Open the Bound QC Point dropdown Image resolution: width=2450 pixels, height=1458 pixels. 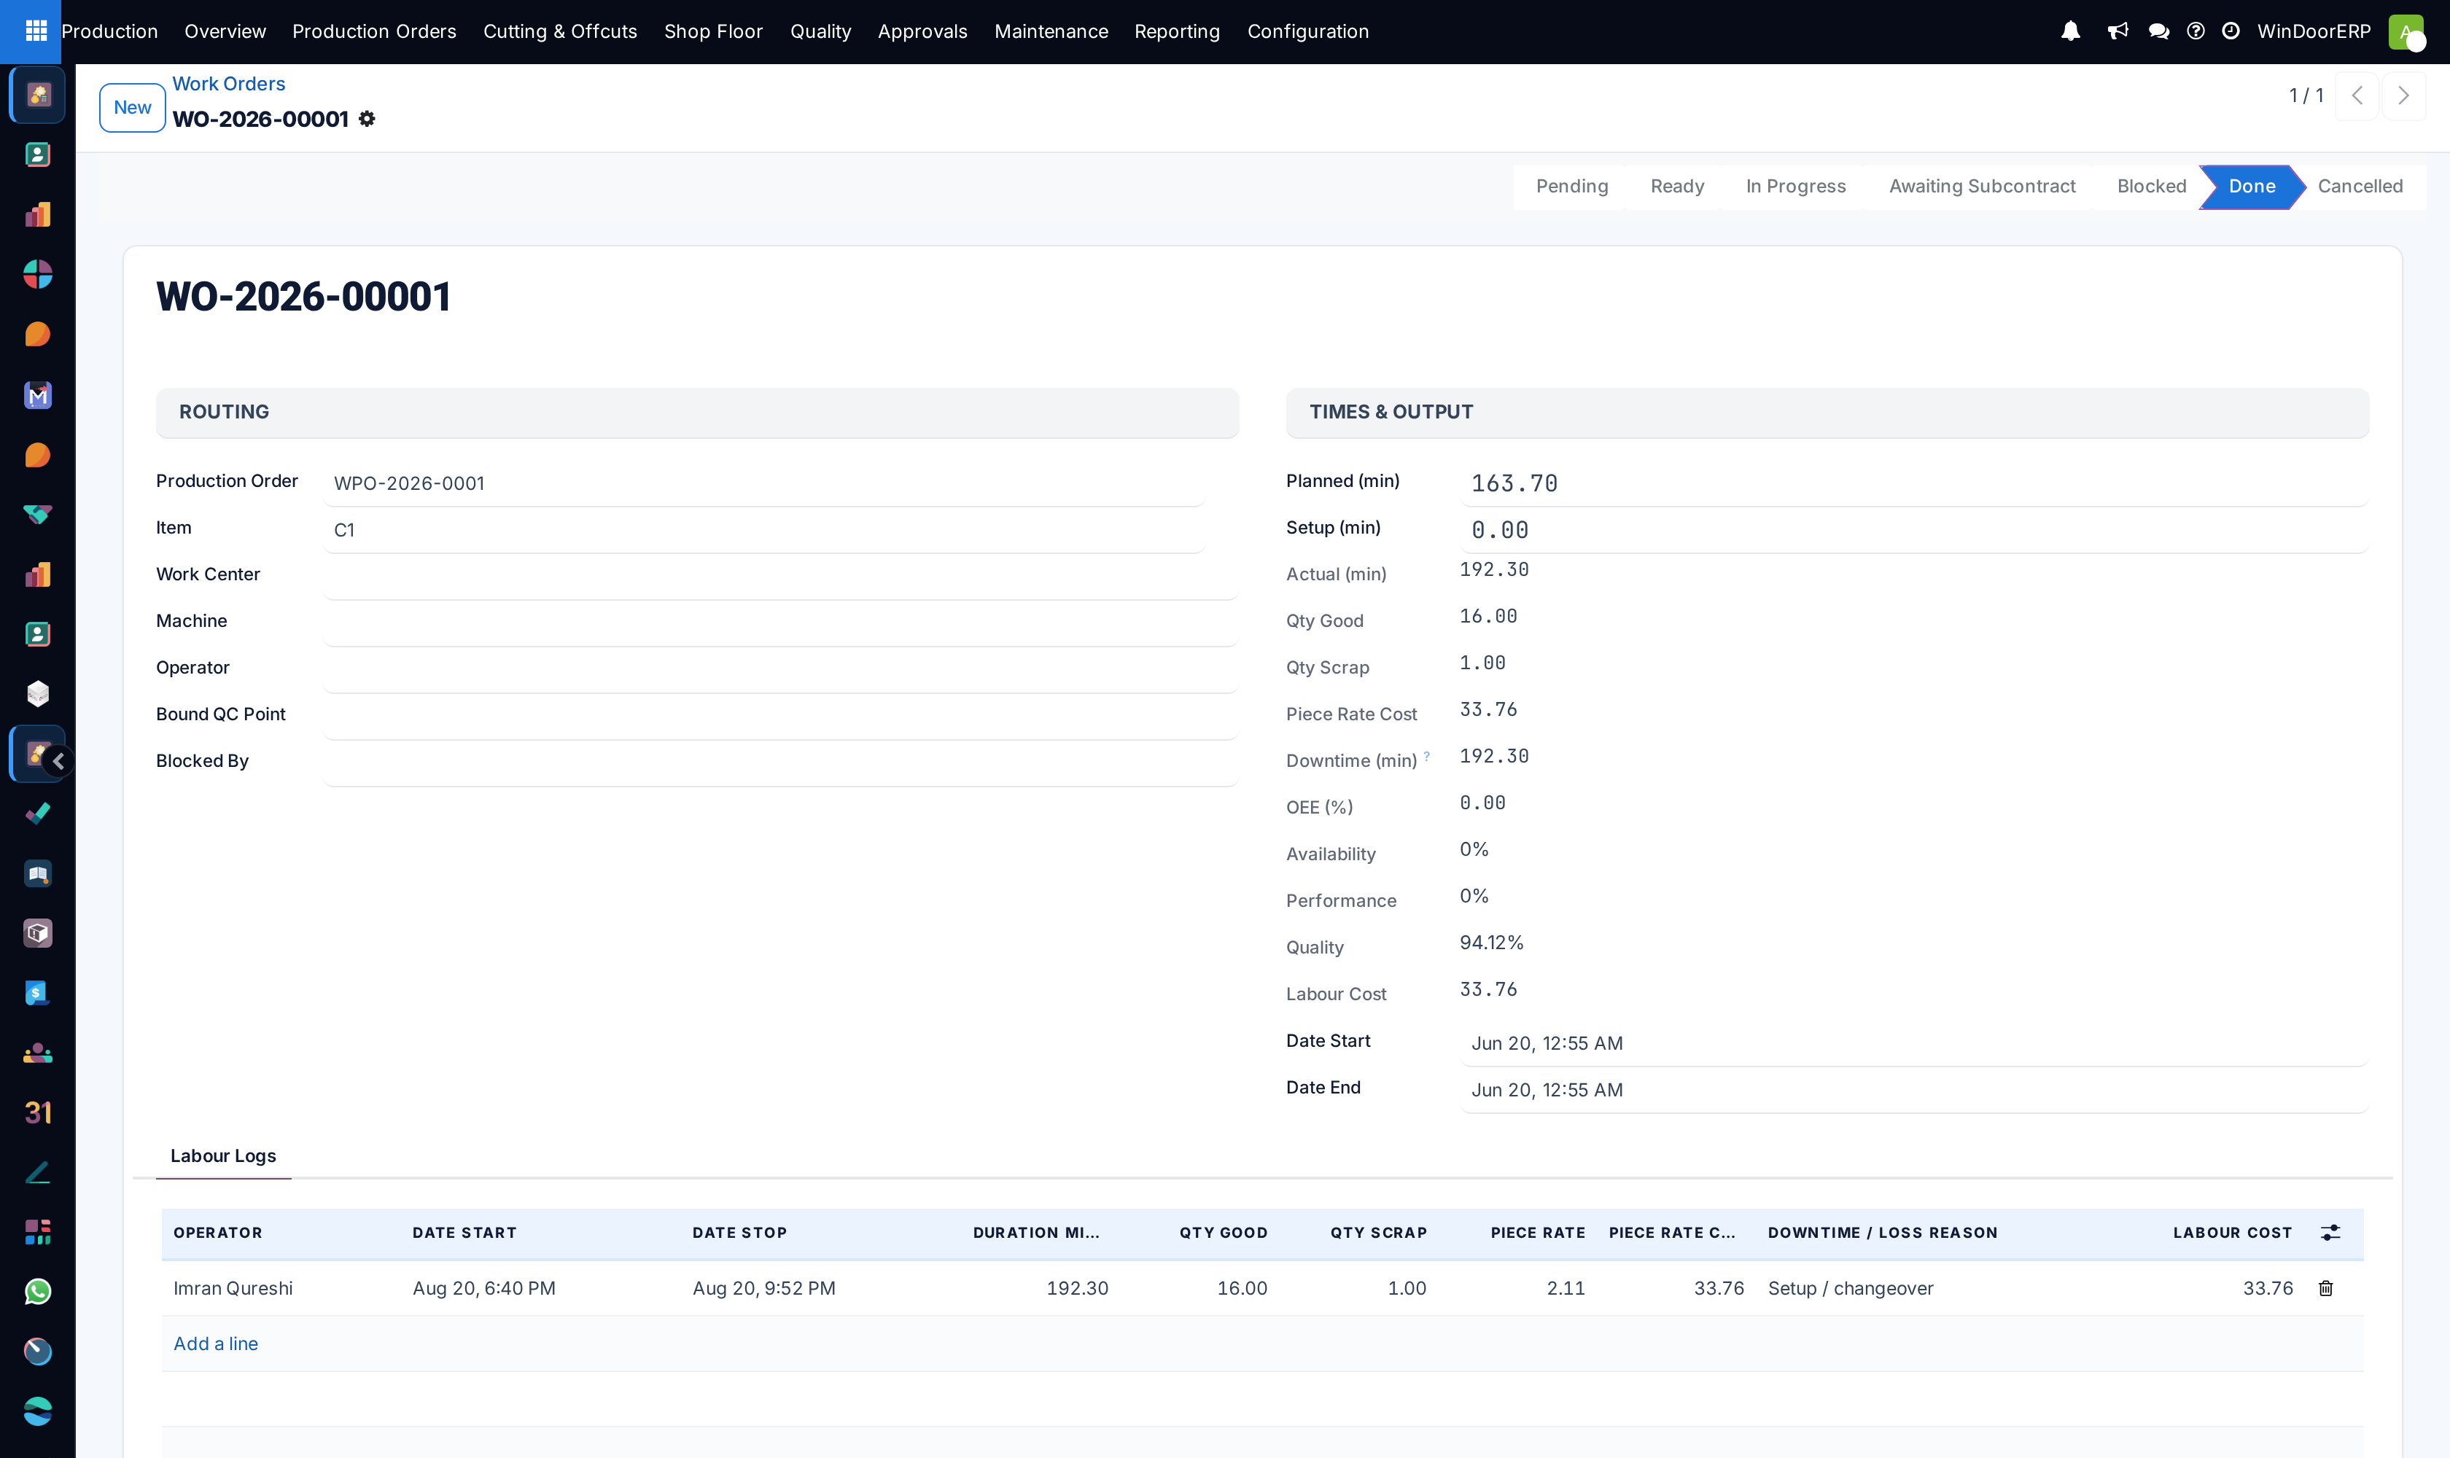click(x=780, y=717)
